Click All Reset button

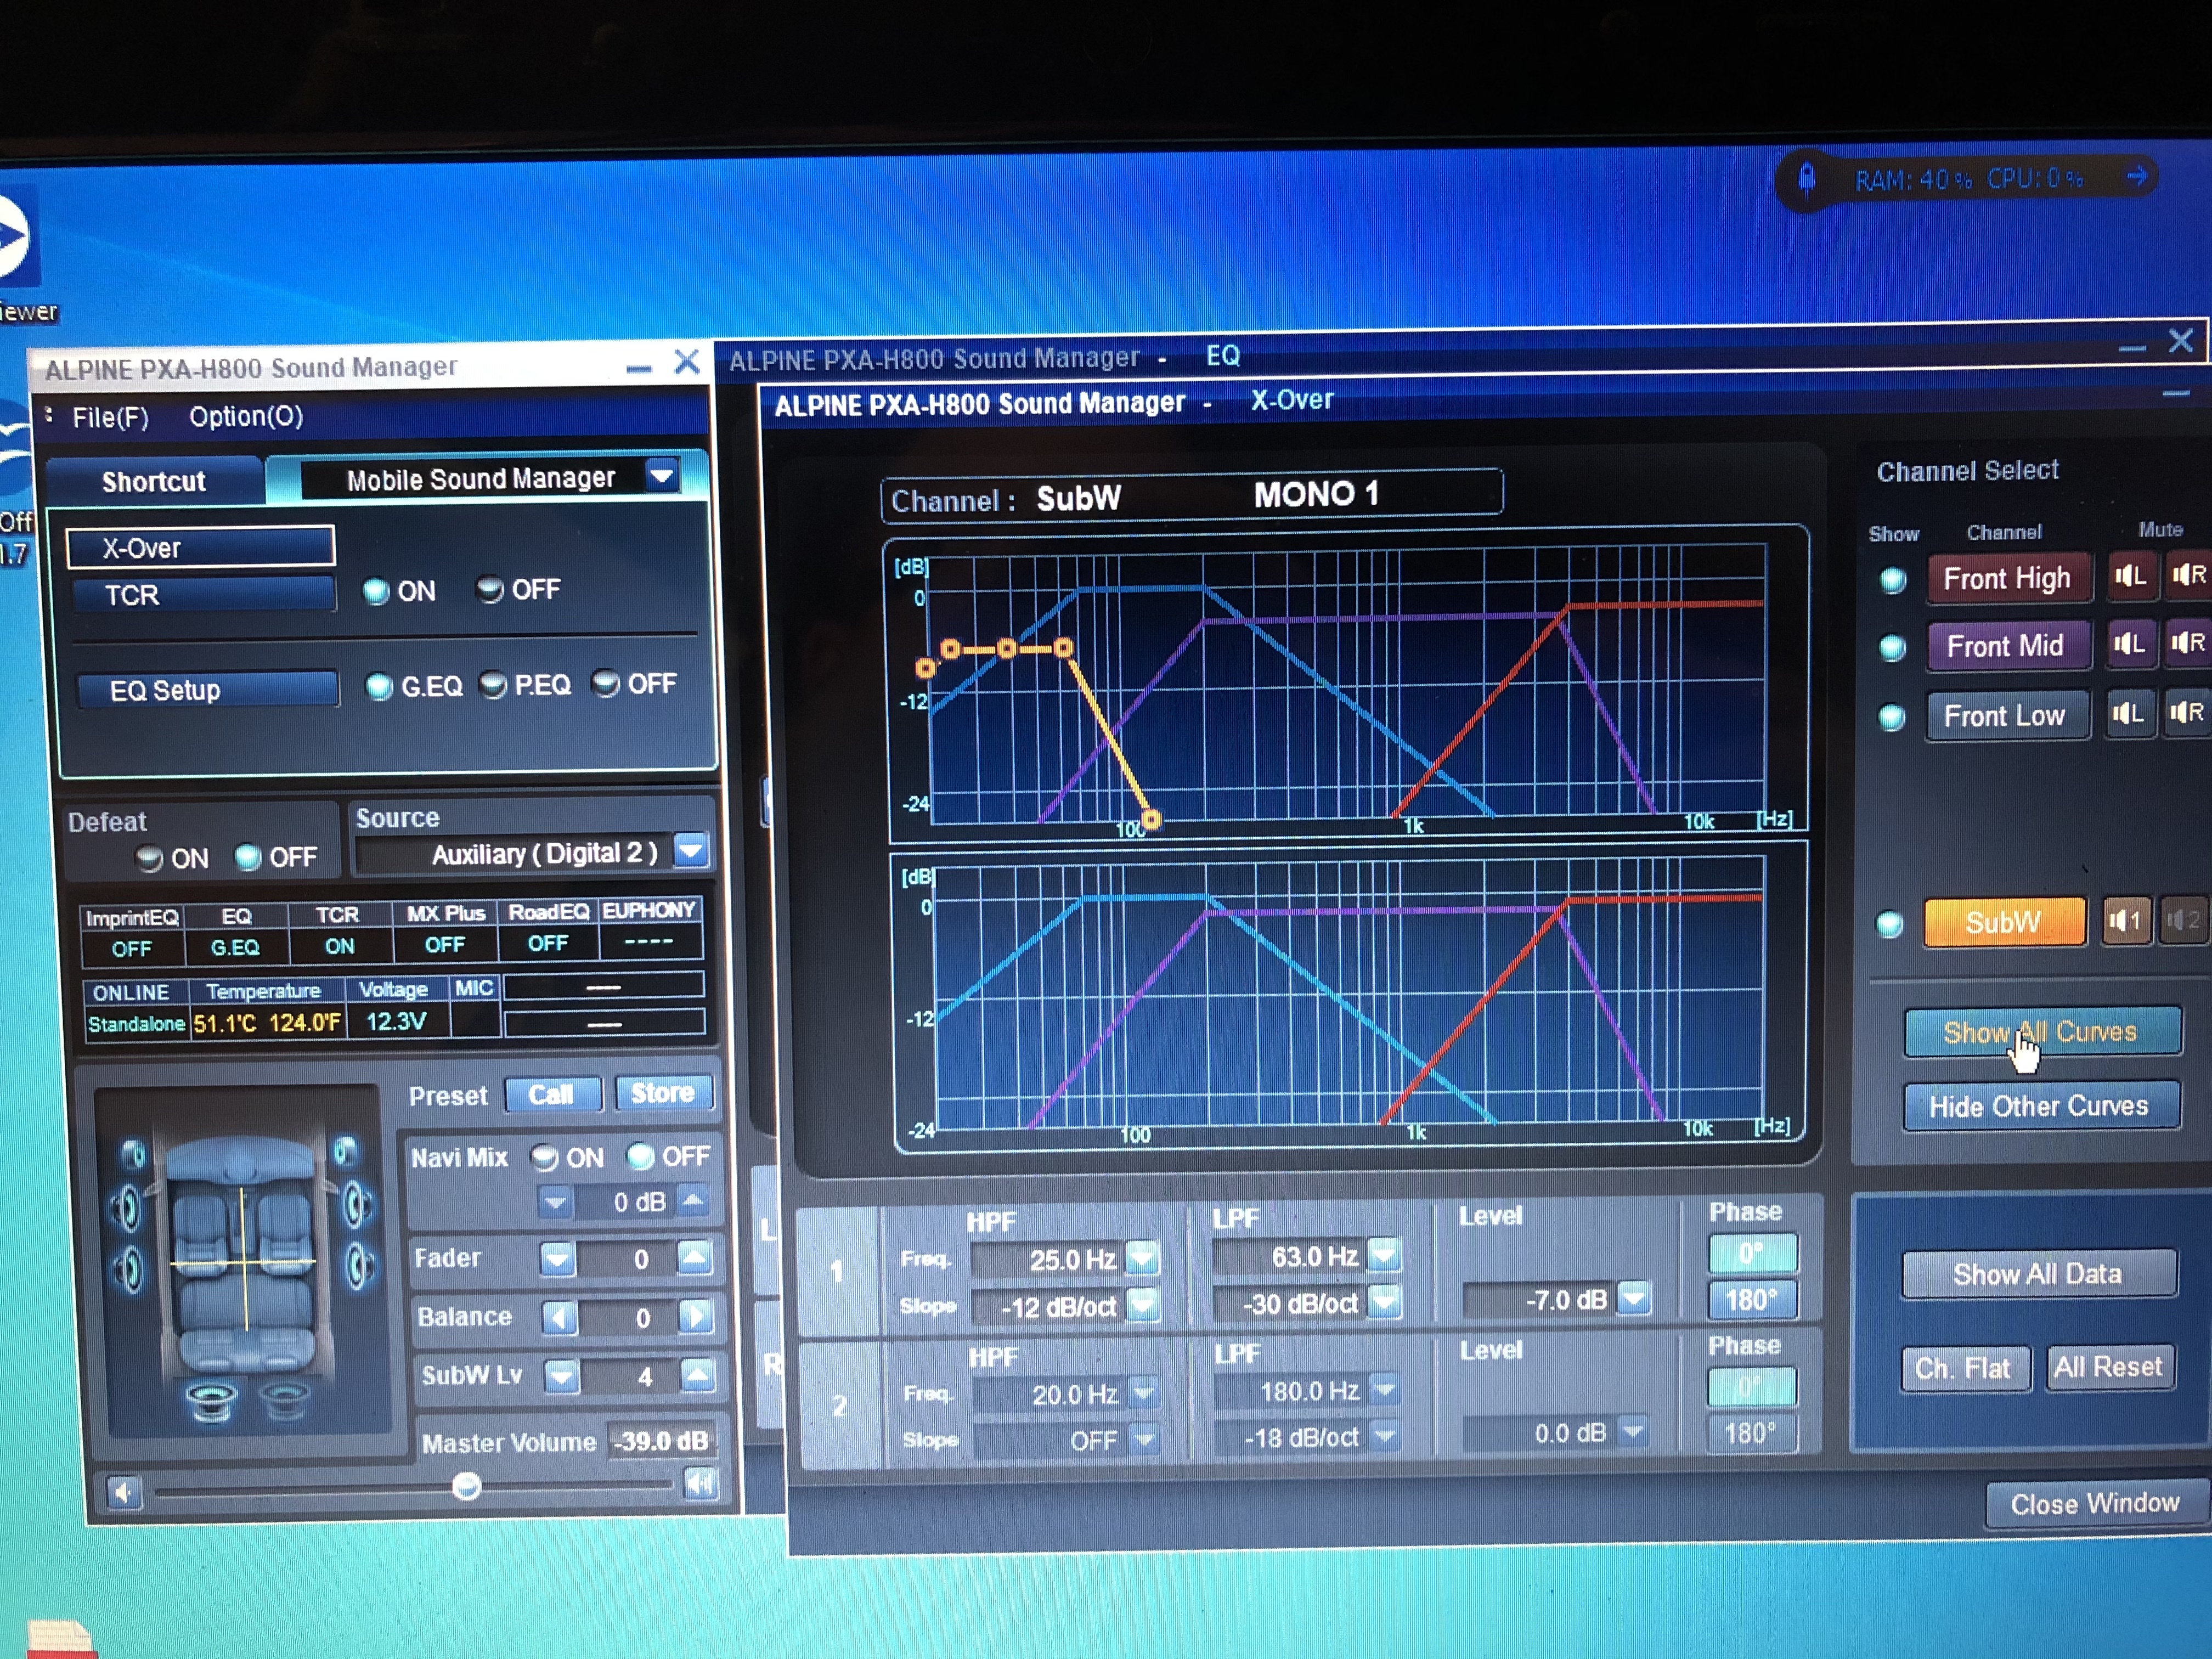click(2109, 1367)
